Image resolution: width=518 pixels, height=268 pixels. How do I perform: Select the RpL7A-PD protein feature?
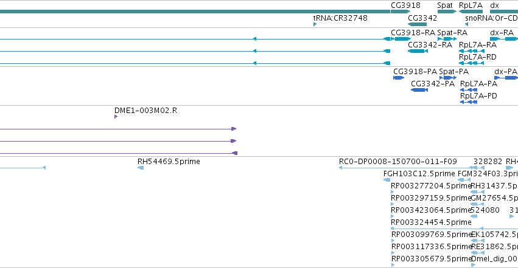[469, 102]
